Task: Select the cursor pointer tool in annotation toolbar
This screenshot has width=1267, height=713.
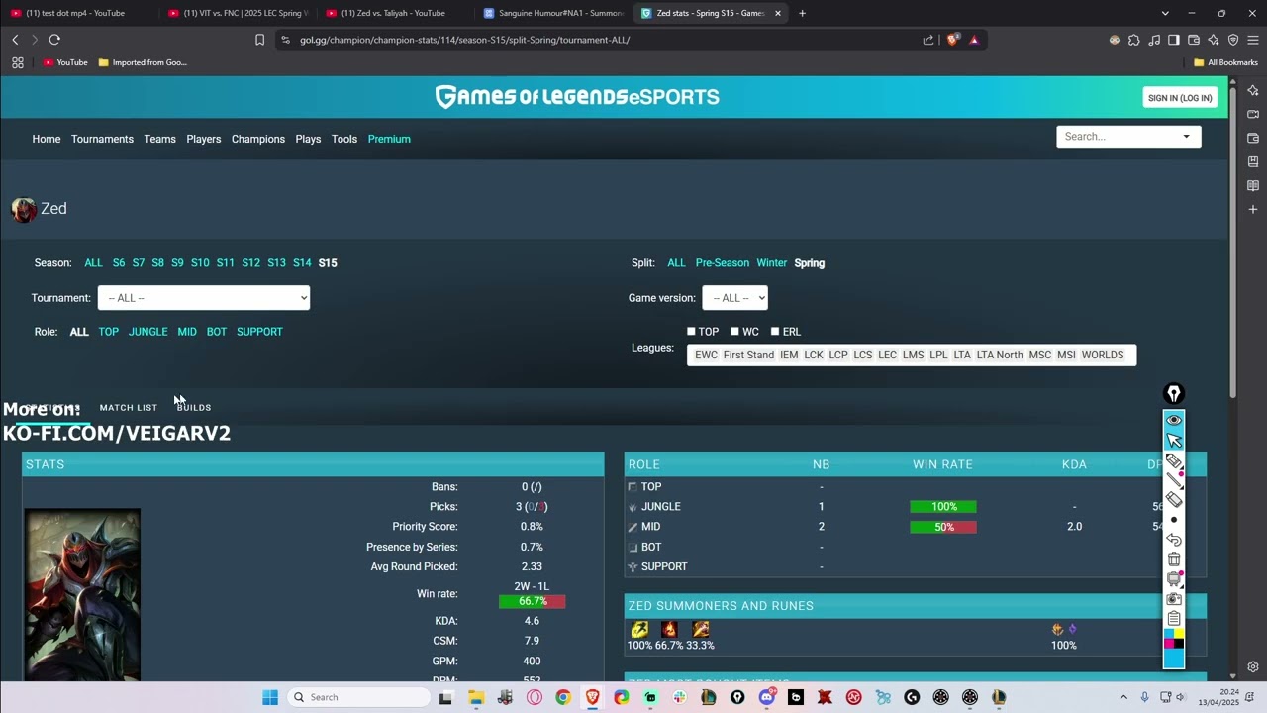Action: click(1174, 441)
